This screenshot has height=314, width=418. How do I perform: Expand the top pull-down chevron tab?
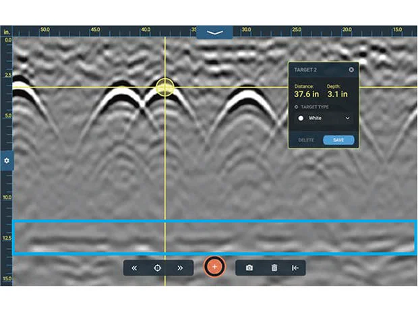(x=214, y=32)
